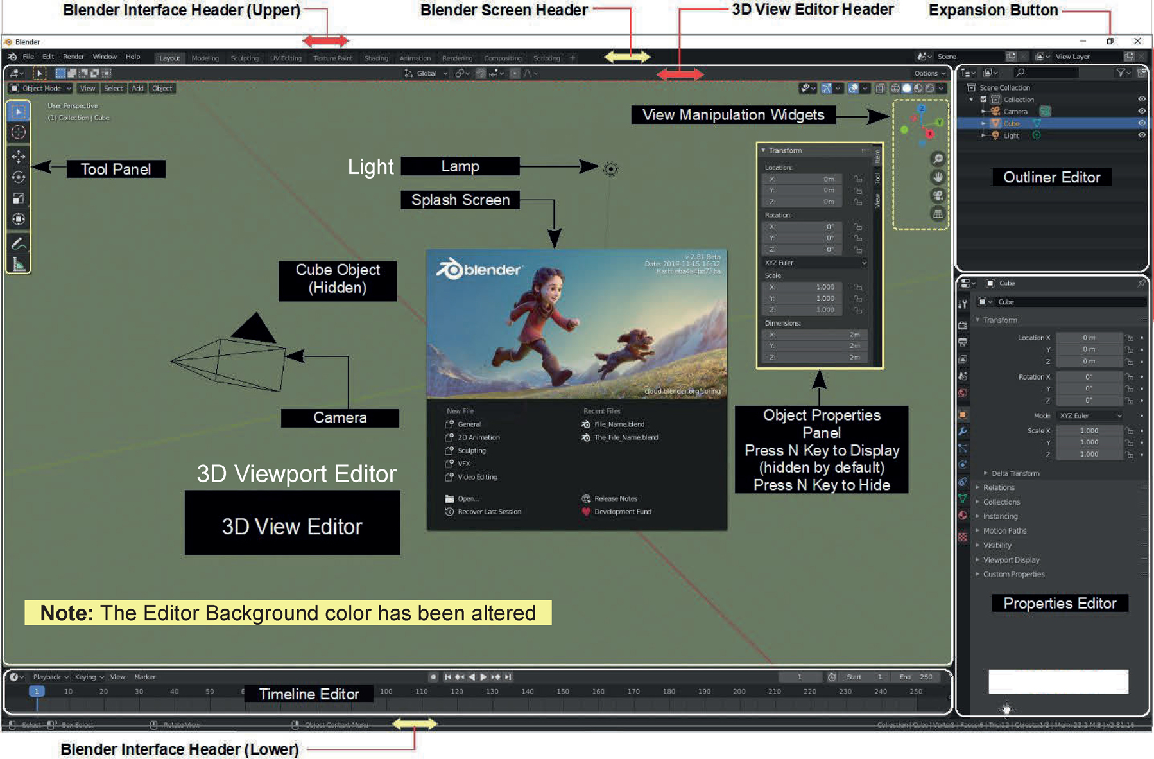Click the Location X field in Properties
This screenshot has height=759, width=1154.
[x=1089, y=338]
